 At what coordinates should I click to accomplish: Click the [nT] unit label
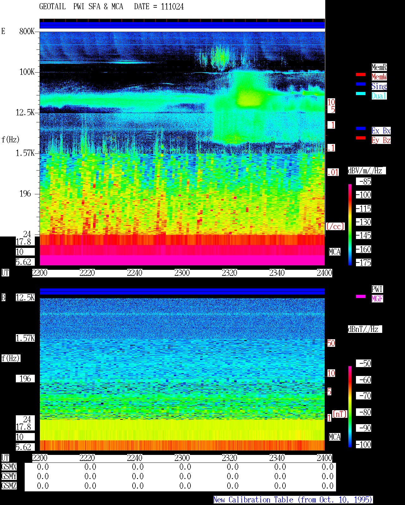340,414
